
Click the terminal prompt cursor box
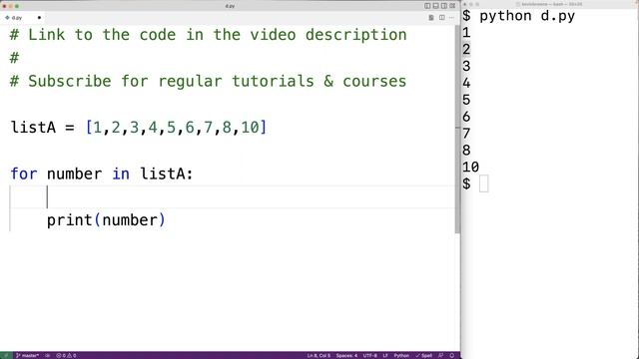(483, 183)
